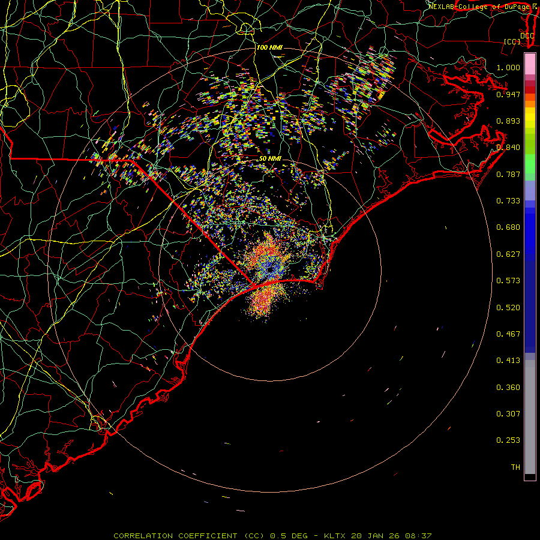Click the "[CC]" units label above the color bar
Image resolution: width=540 pixels, height=540 pixels.
(x=512, y=41)
